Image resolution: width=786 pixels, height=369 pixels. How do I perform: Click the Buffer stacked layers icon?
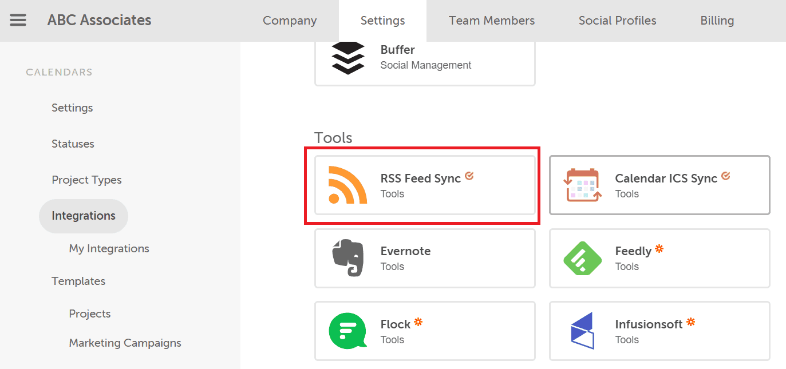click(x=348, y=57)
